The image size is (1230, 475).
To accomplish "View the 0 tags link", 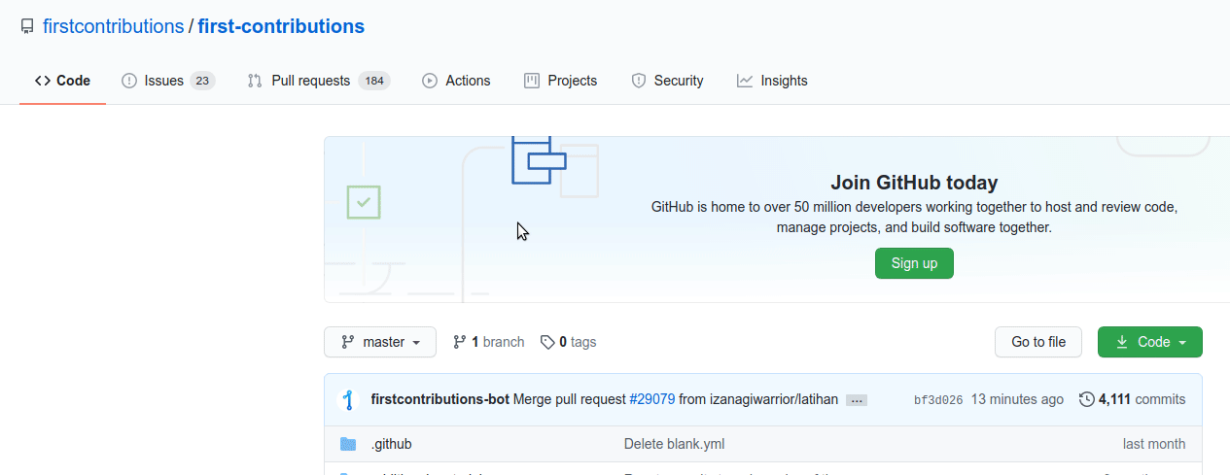I will [x=569, y=342].
